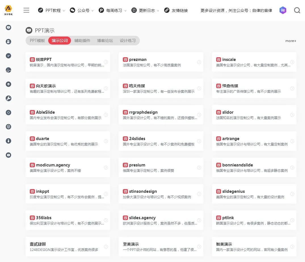Viewport: 305px width, 262px height.
Task: Open the 友情链接 menu item
Action: point(176,10)
